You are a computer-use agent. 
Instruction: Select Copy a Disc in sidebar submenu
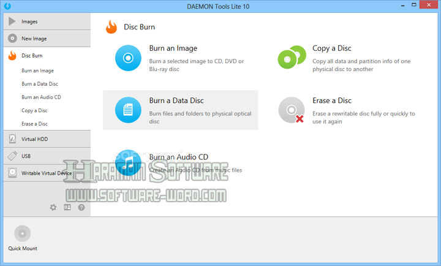[34, 110]
